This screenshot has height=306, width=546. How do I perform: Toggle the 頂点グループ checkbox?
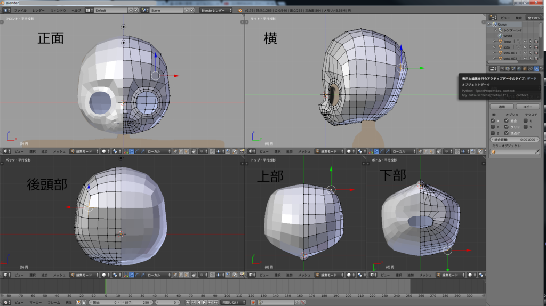pyautogui.click(x=507, y=133)
